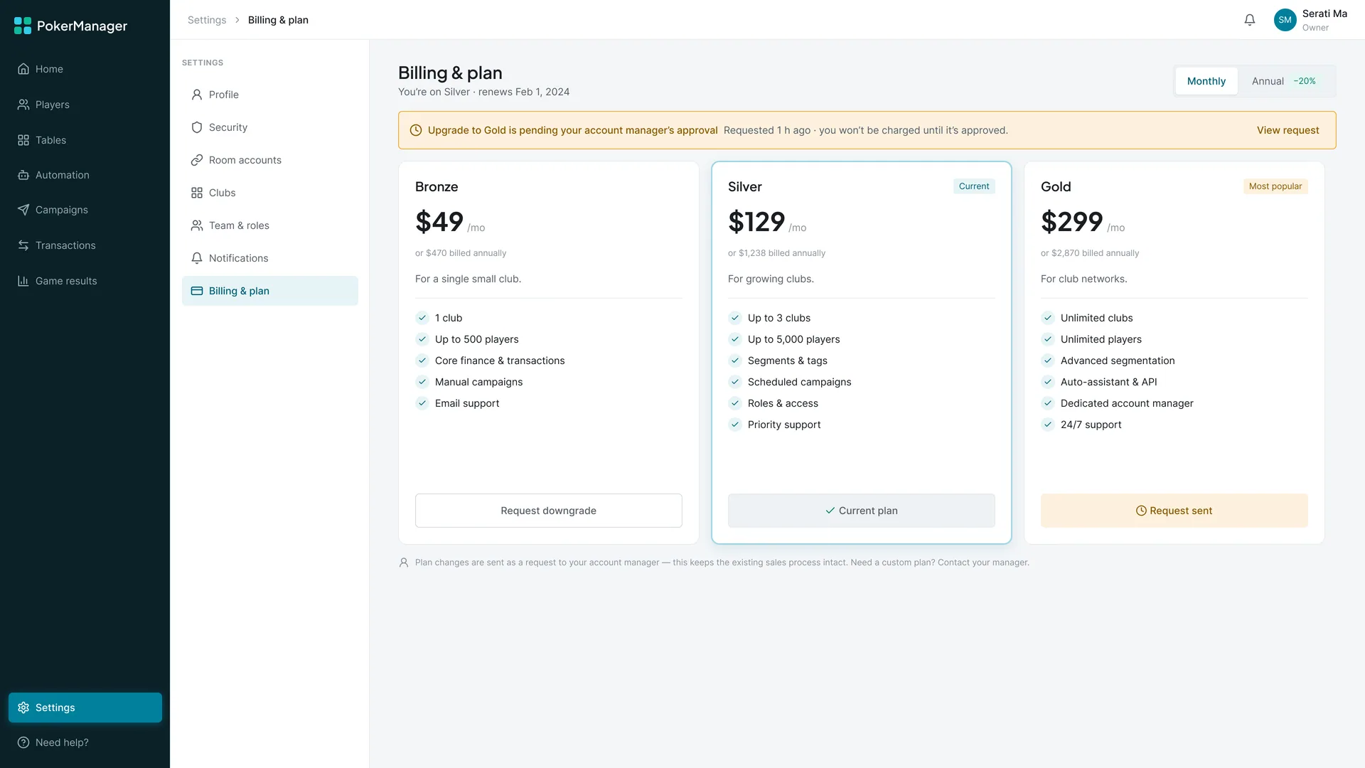Click Request sent button on Gold

pos(1174,511)
